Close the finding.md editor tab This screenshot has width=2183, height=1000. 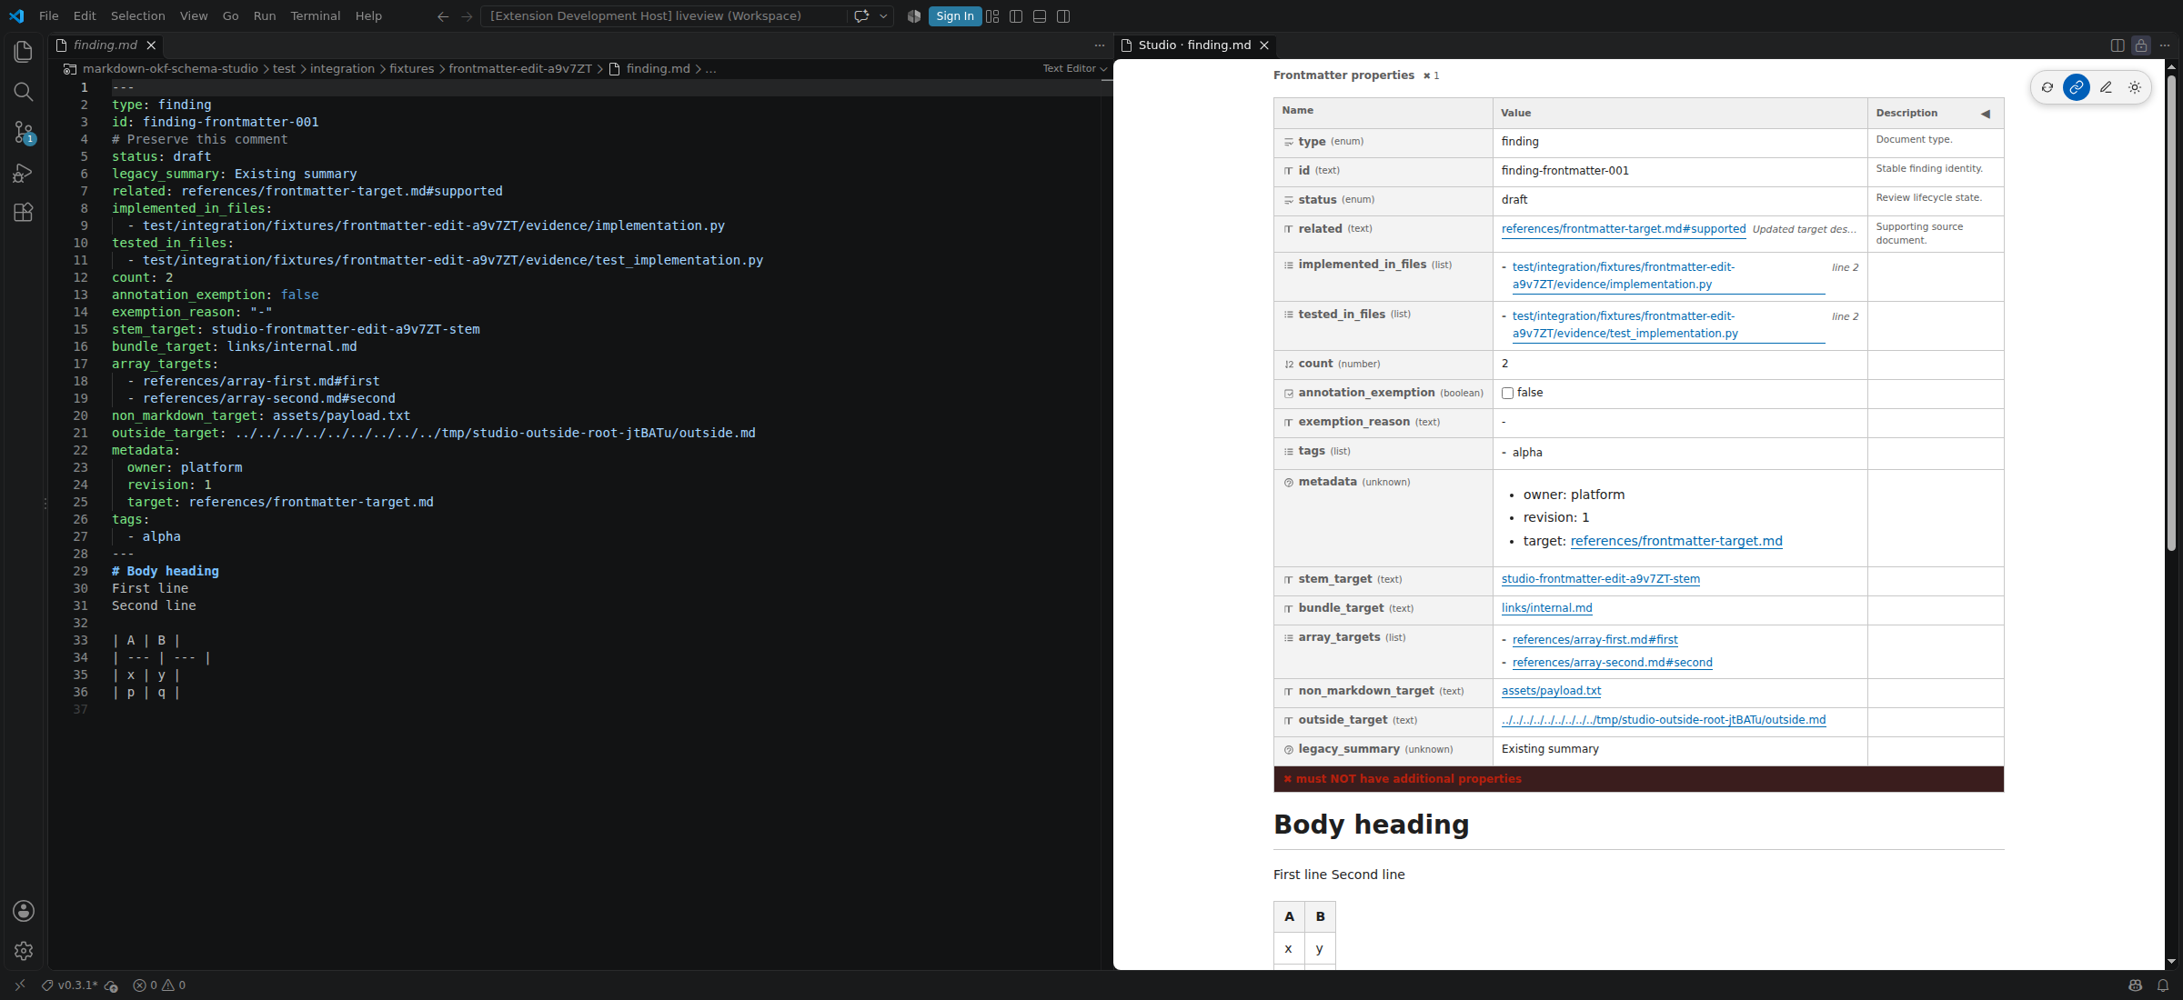pyautogui.click(x=151, y=45)
